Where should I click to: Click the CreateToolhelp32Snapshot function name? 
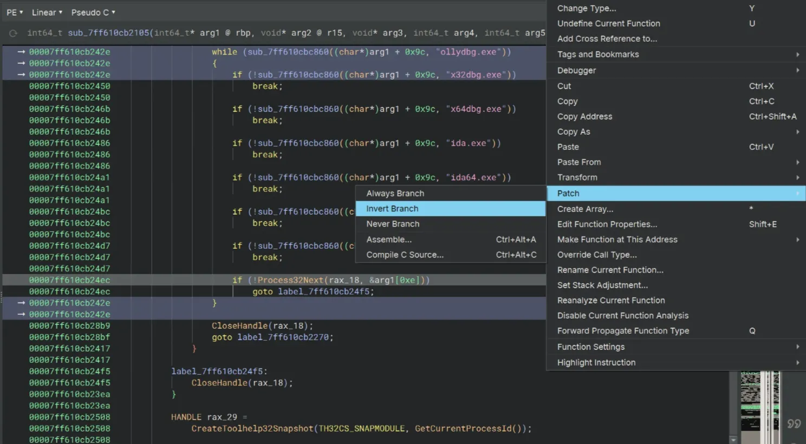point(252,429)
